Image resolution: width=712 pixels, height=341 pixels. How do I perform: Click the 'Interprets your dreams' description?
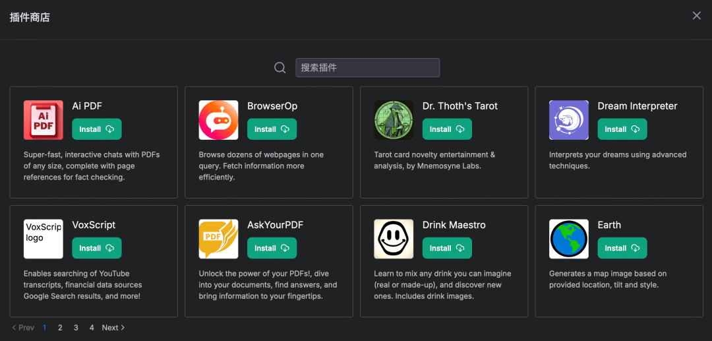(618, 160)
